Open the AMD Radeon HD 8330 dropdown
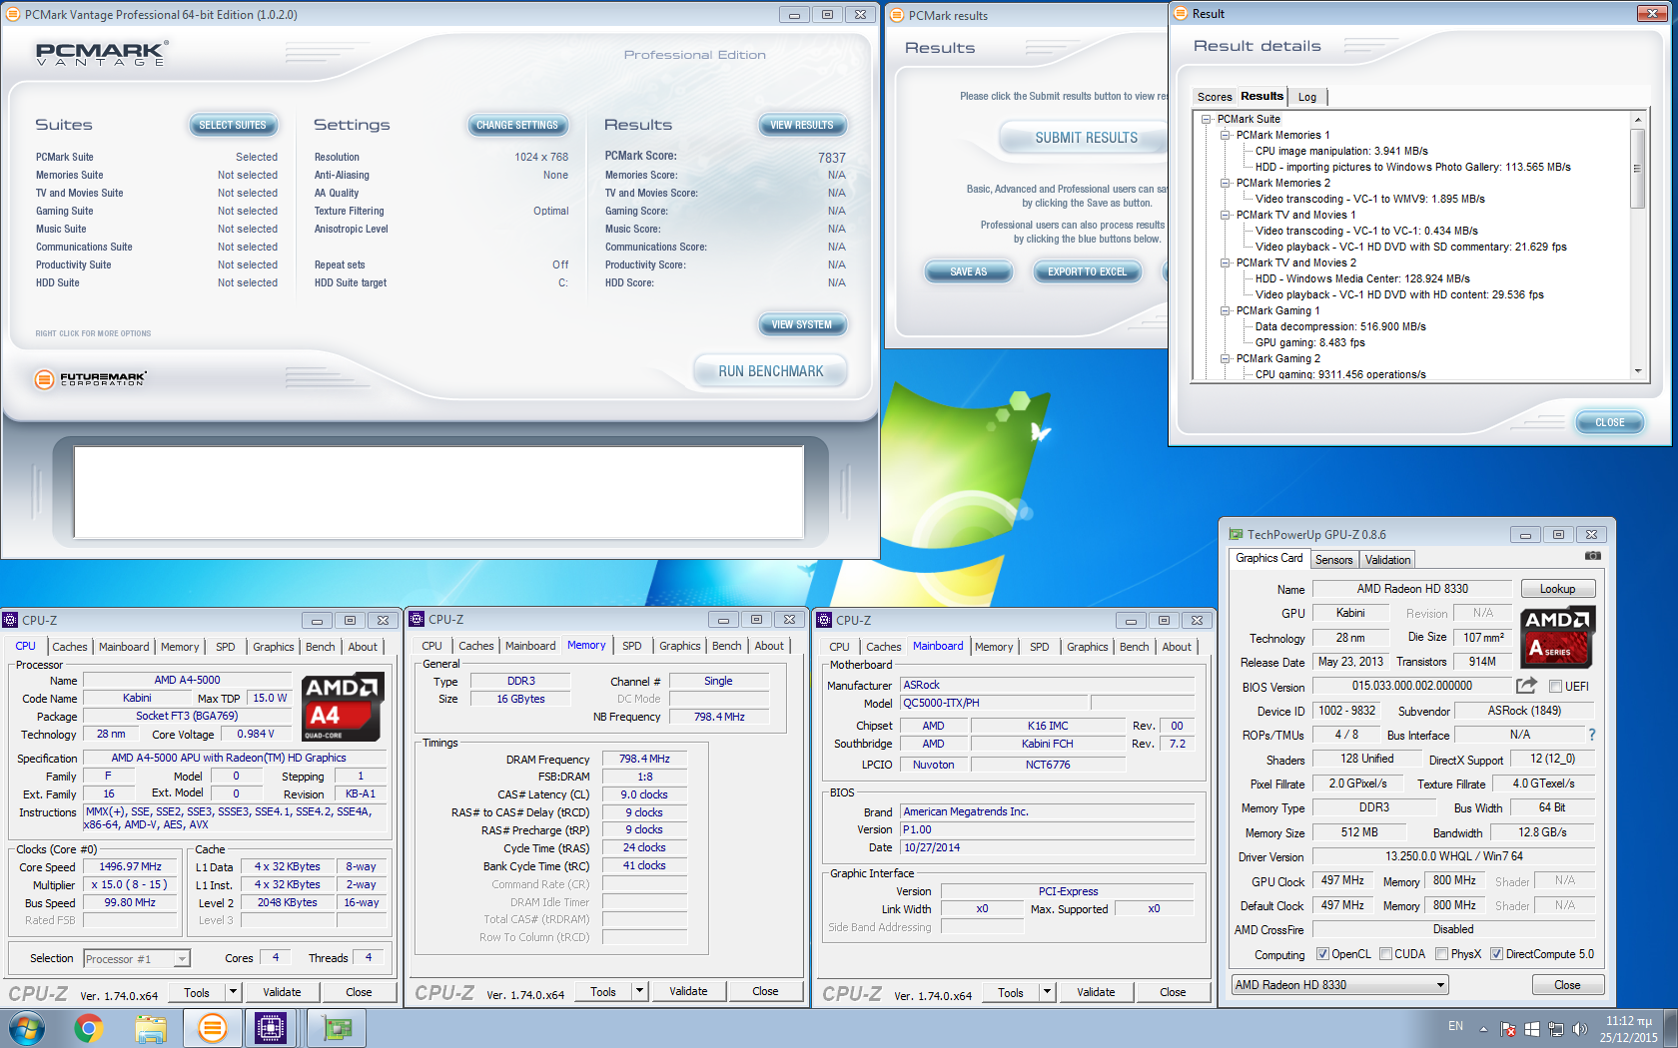Image resolution: width=1678 pixels, height=1048 pixels. [1339, 985]
